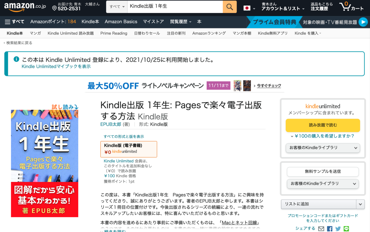Expand the 閲覧履歴 dropdown
Viewport: 370px width, 232px height.
pos(181,22)
